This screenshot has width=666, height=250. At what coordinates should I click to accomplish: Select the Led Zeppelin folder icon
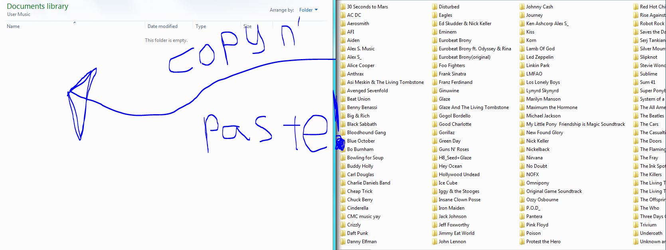[522, 57]
